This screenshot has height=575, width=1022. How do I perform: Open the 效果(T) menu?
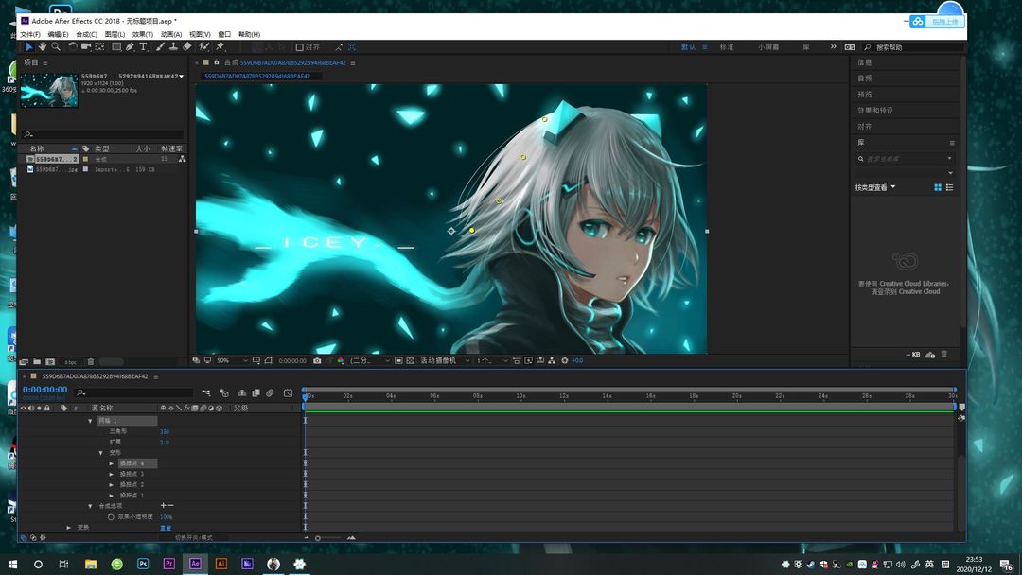click(143, 34)
